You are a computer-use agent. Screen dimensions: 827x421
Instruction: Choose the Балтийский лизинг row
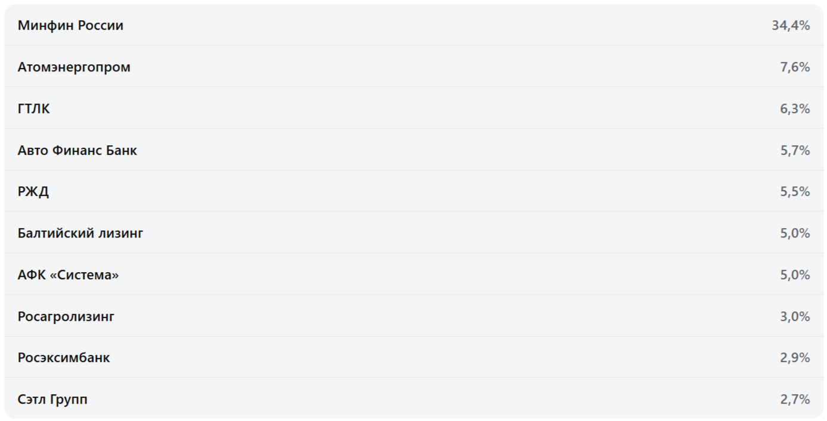click(413, 232)
